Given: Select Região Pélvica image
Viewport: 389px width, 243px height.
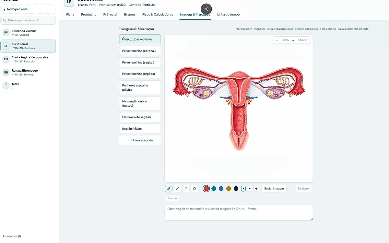Looking at the screenshot, I should click(140, 129).
